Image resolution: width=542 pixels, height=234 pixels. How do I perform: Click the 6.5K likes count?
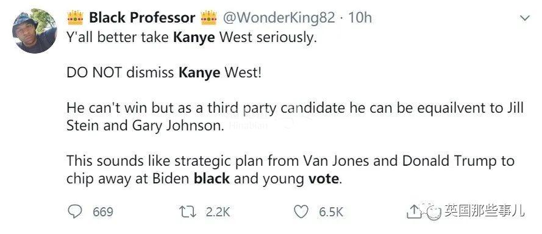331,211
